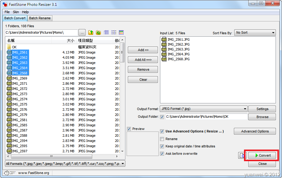Image resolution: width=282 pixels, height=178 pixels.
Task: Toggle the Preview checkbox
Action: 129,129
